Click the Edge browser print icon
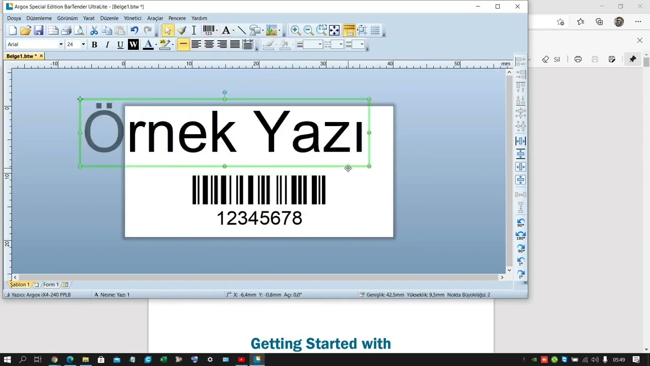The image size is (650, 366). tap(578, 59)
